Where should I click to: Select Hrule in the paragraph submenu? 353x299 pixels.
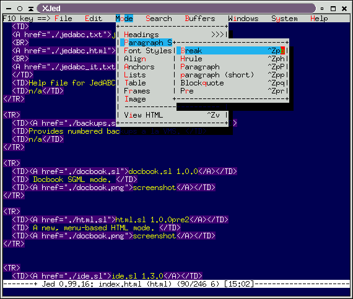[231, 59]
